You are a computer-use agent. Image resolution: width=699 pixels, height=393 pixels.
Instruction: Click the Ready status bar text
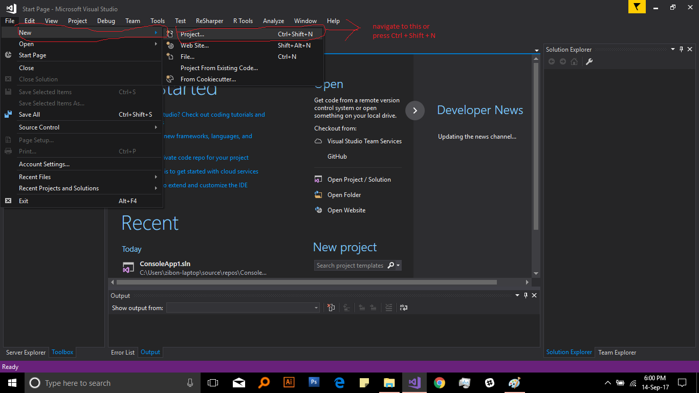pyautogui.click(x=10, y=367)
